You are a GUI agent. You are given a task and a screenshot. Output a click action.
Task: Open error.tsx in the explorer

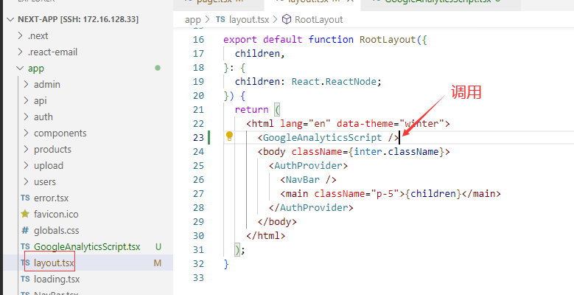(x=52, y=198)
